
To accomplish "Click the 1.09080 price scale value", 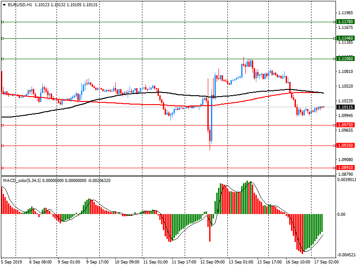I will coord(346,160).
